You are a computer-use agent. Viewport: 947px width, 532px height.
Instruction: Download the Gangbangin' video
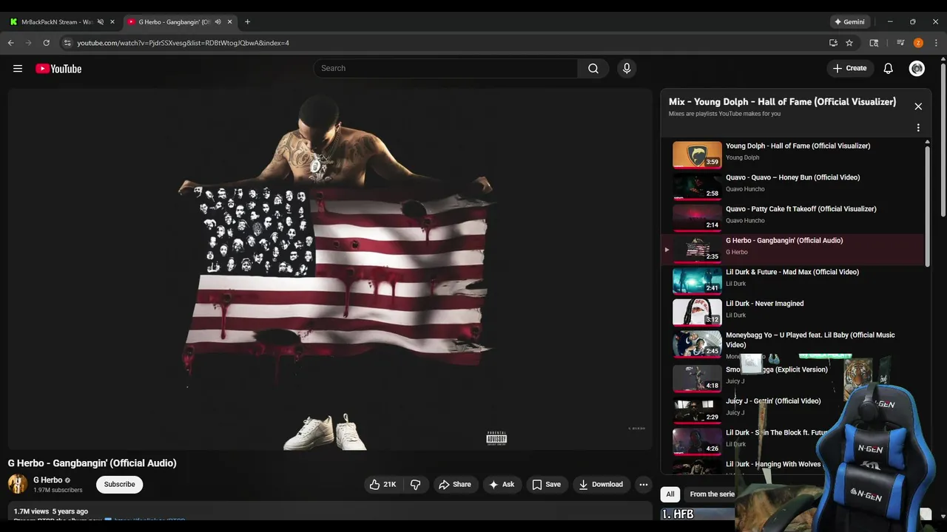pos(601,485)
